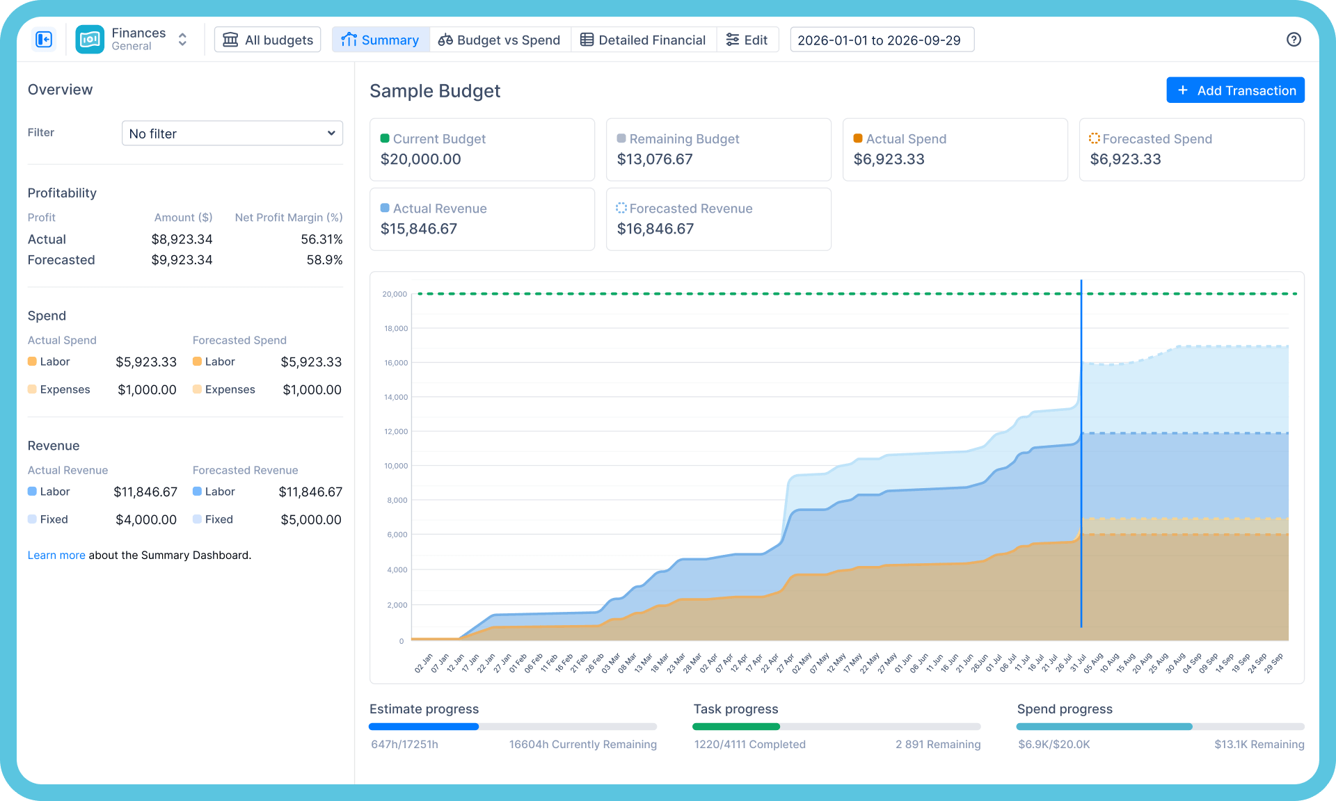Image resolution: width=1336 pixels, height=801 pixels.
Task: Click the Summary chart icon
Action: pos(349,40)
